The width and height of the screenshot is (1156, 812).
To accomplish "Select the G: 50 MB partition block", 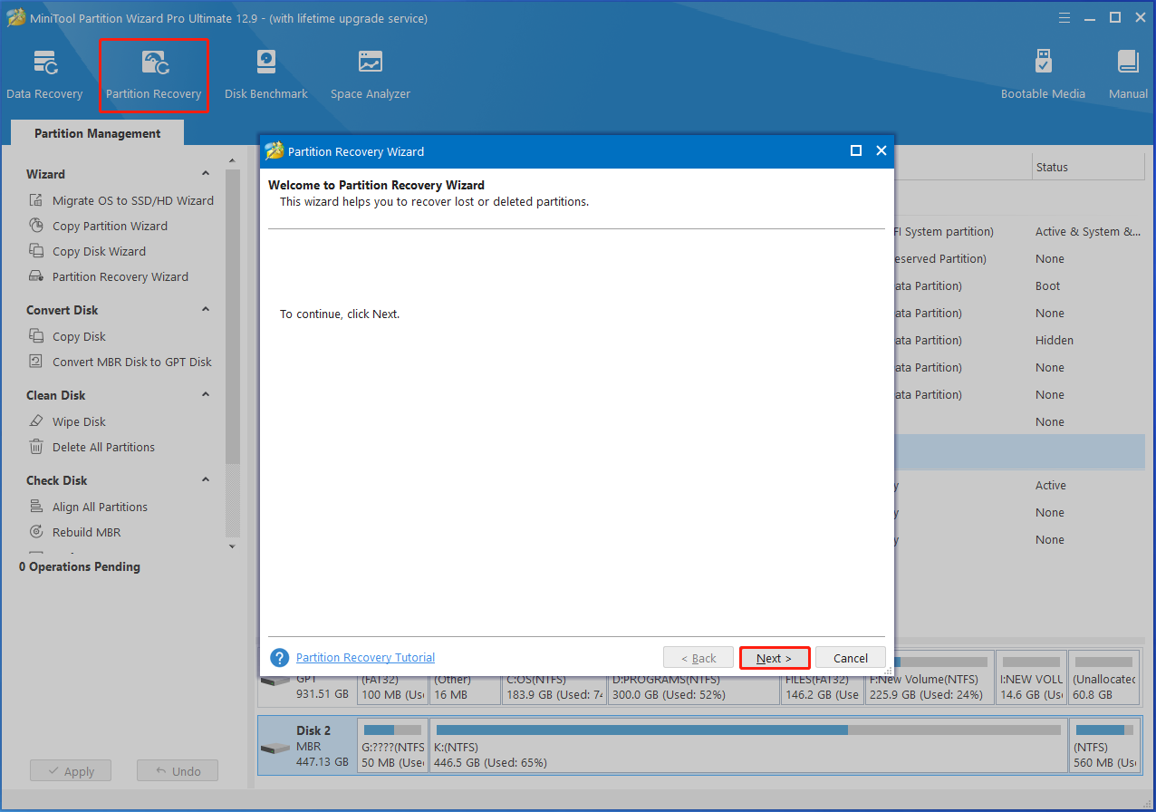I will click(x=393, y=746).
